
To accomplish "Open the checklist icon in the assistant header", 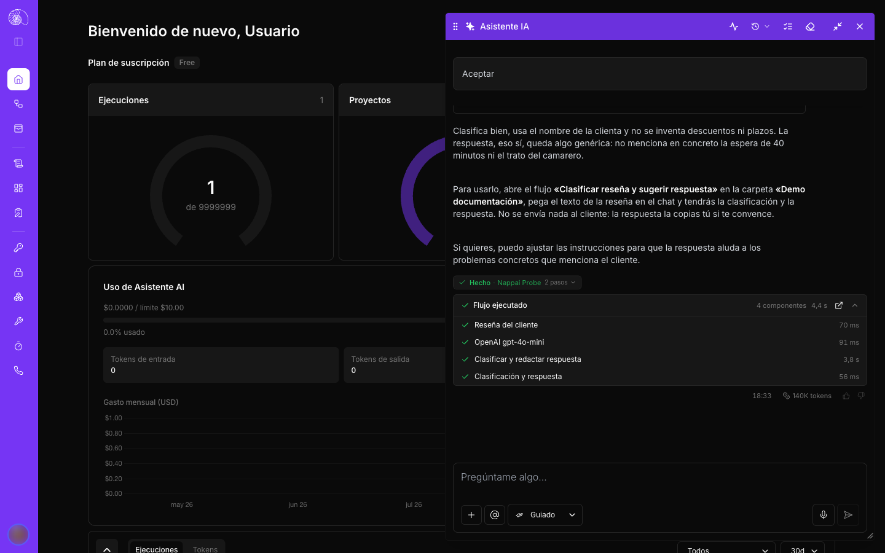I will (788, 26).
